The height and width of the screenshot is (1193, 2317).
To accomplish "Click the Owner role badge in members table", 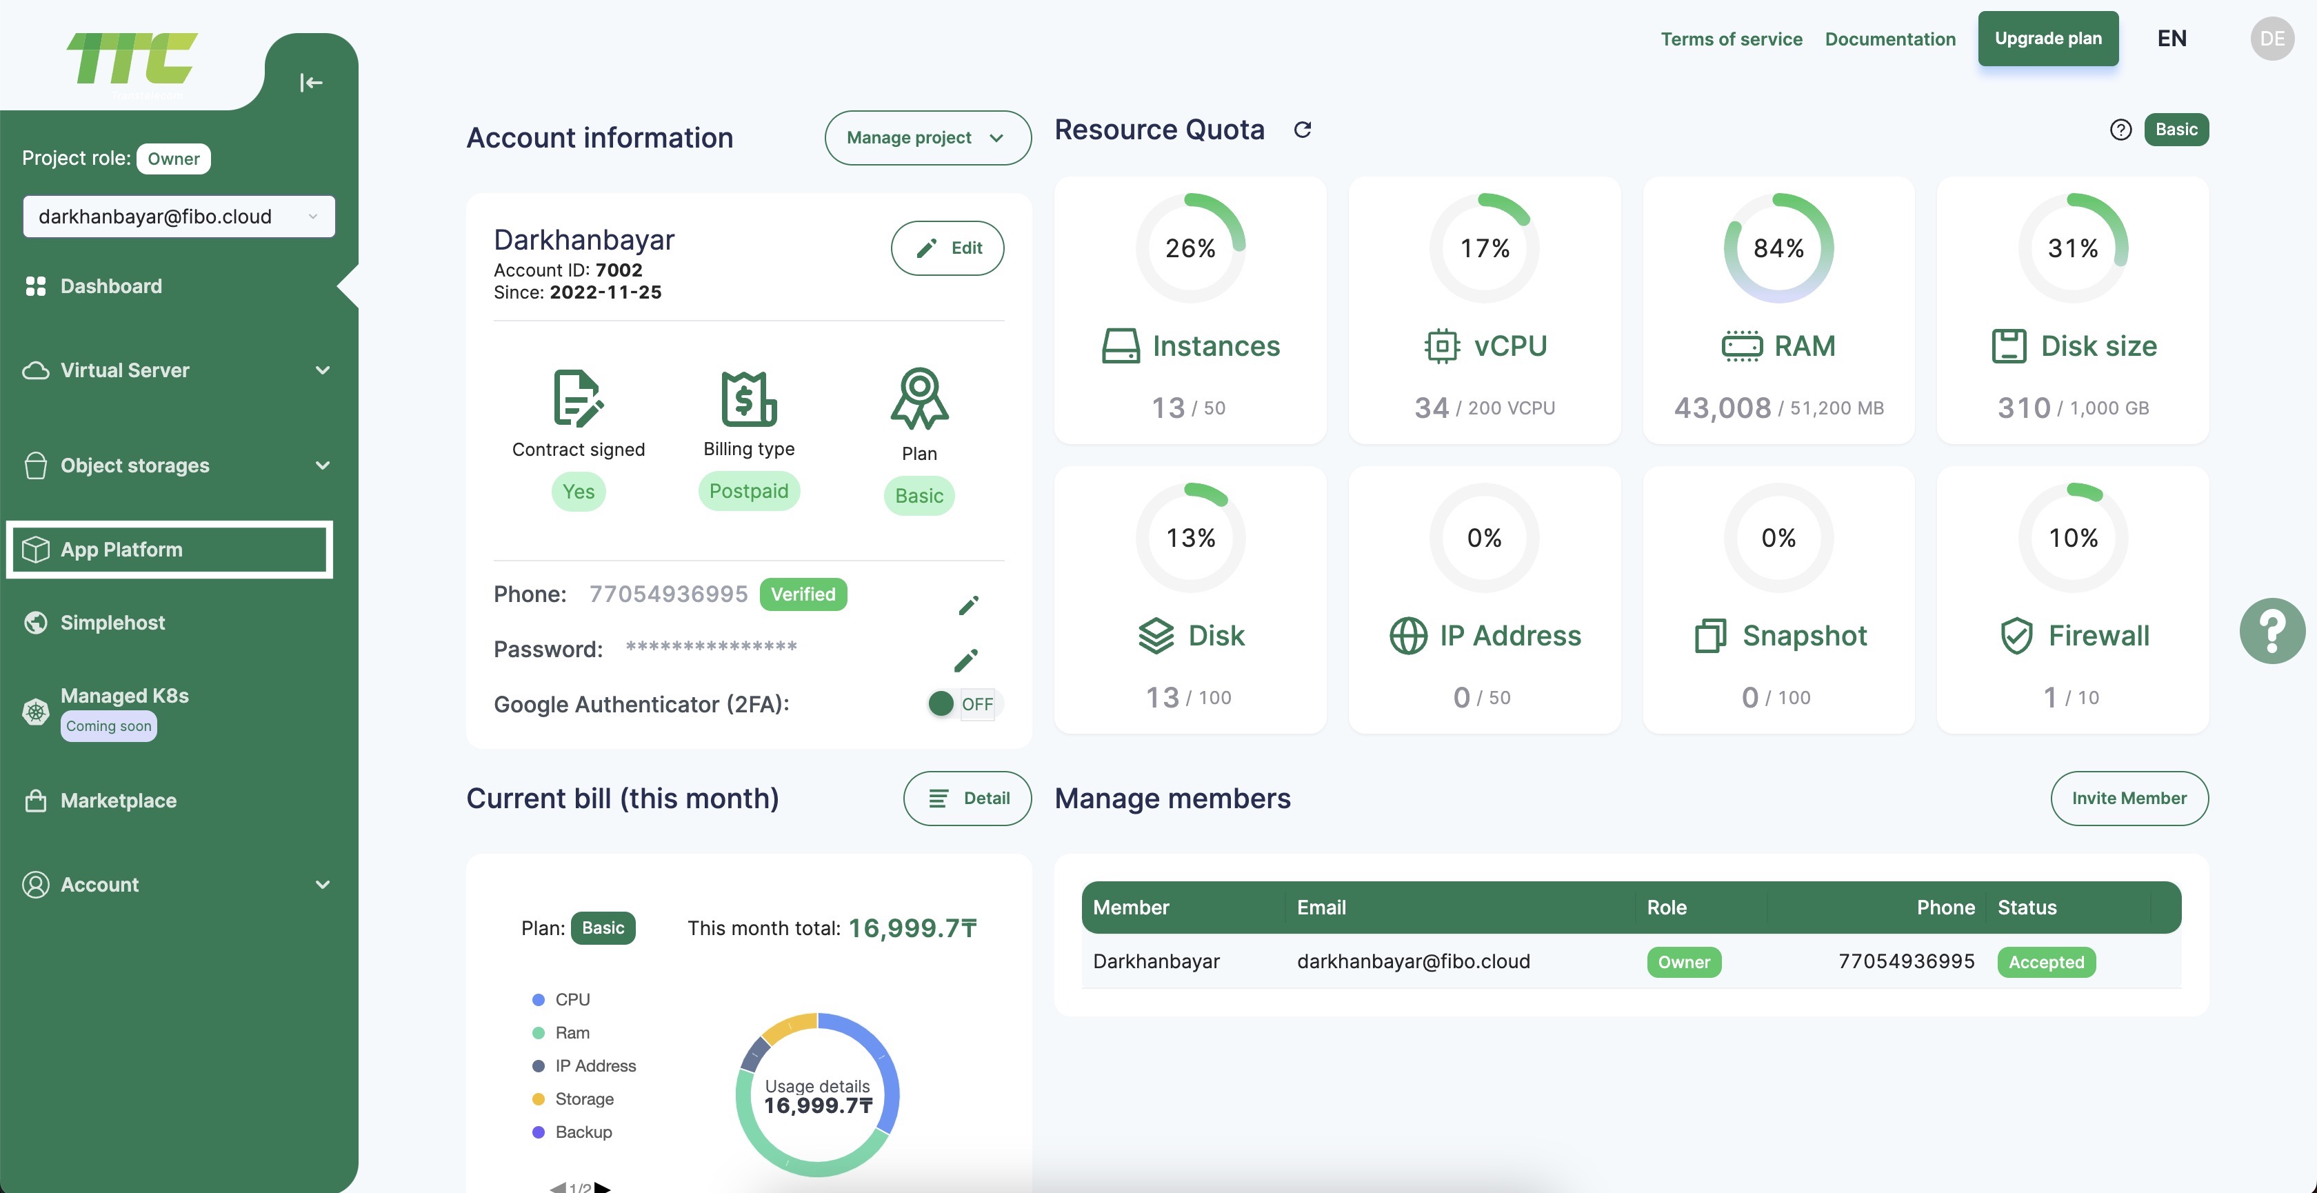I will point(1684,962).
